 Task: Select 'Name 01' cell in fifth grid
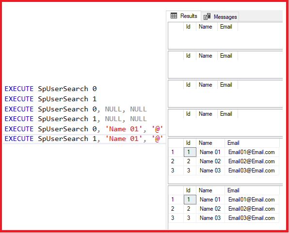(x=210, y=152)
